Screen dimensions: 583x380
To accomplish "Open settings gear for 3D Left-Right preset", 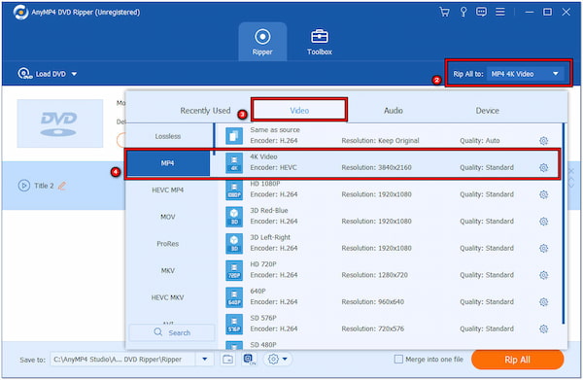I will click(x=543, y=248).
